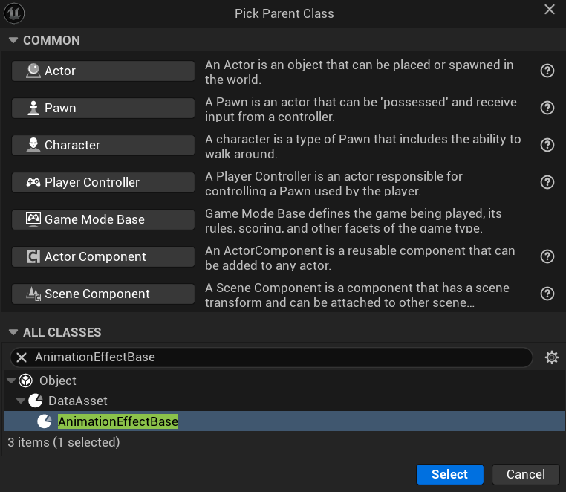Collapse the DataAsset tree node
This screenshot has width=566, height=492.
pos(21,401)
